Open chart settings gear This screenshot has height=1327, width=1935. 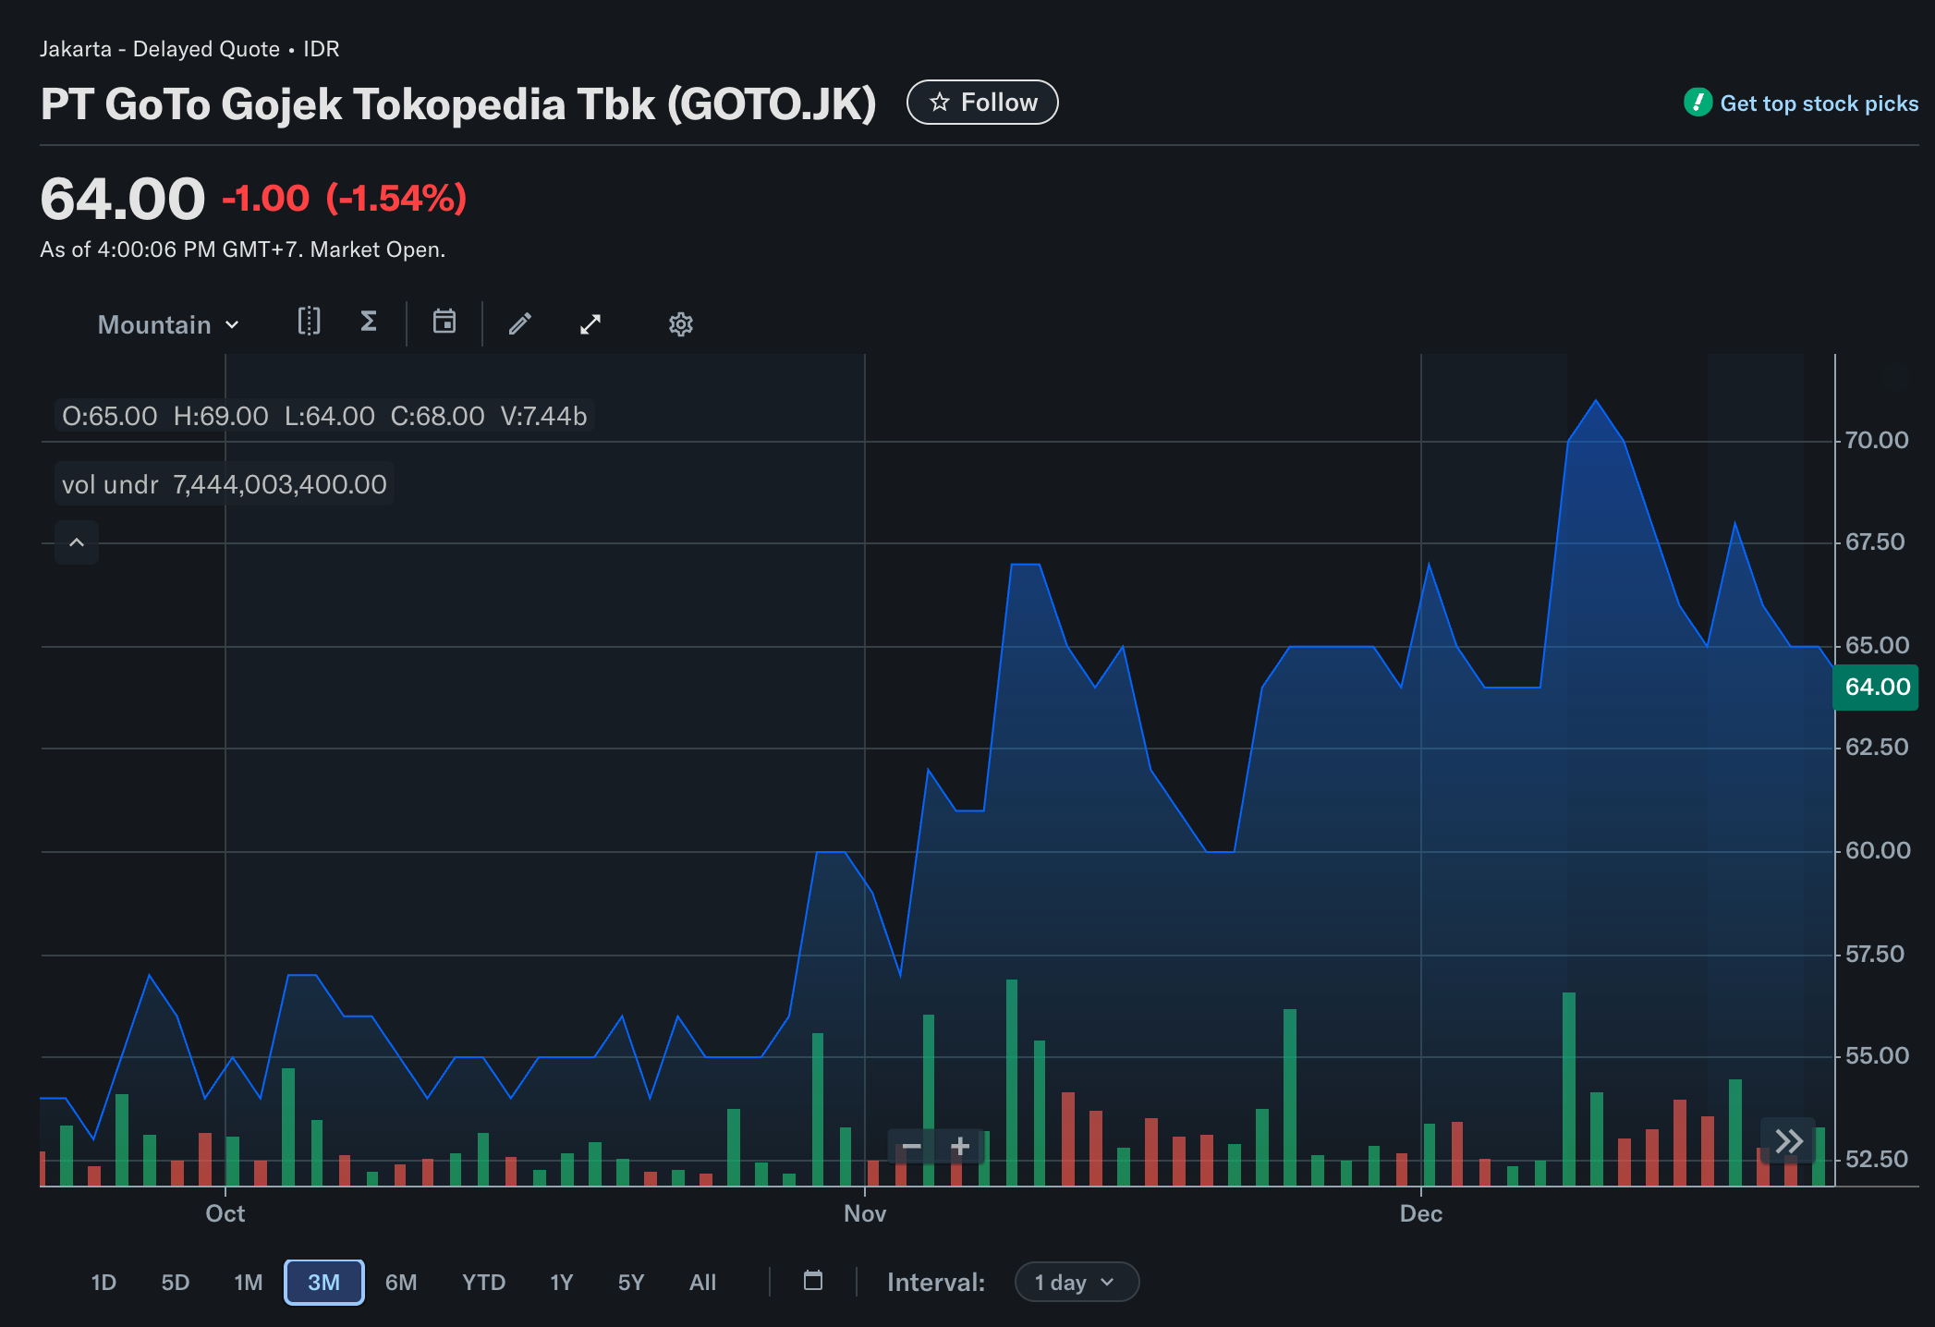pos(681,324)
